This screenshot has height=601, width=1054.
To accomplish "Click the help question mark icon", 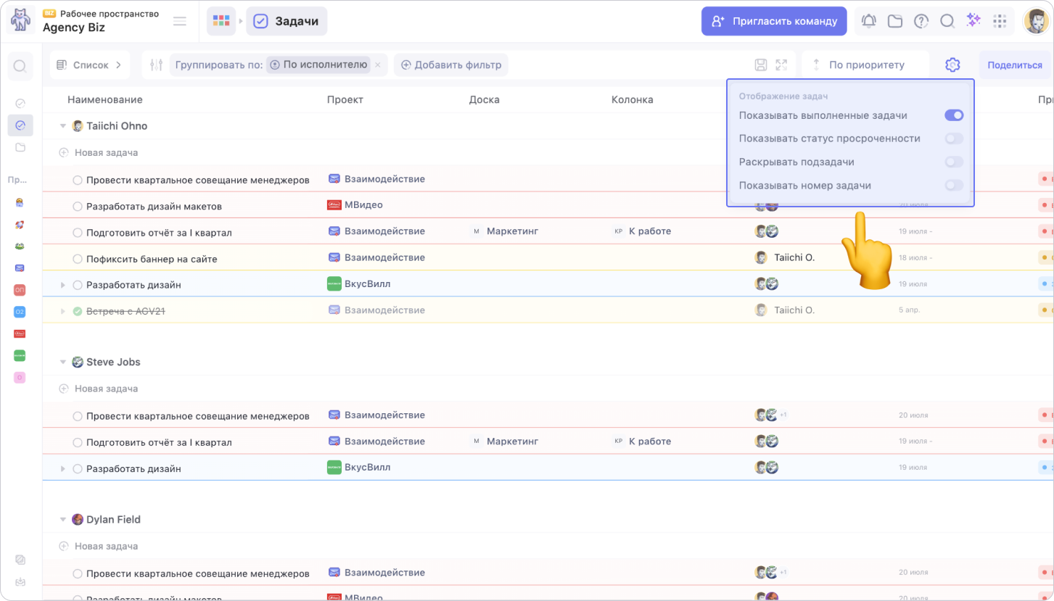I will [921, 21].
